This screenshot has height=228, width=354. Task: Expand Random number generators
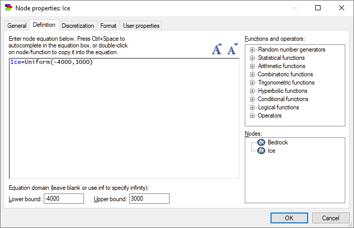pos(252,50)
